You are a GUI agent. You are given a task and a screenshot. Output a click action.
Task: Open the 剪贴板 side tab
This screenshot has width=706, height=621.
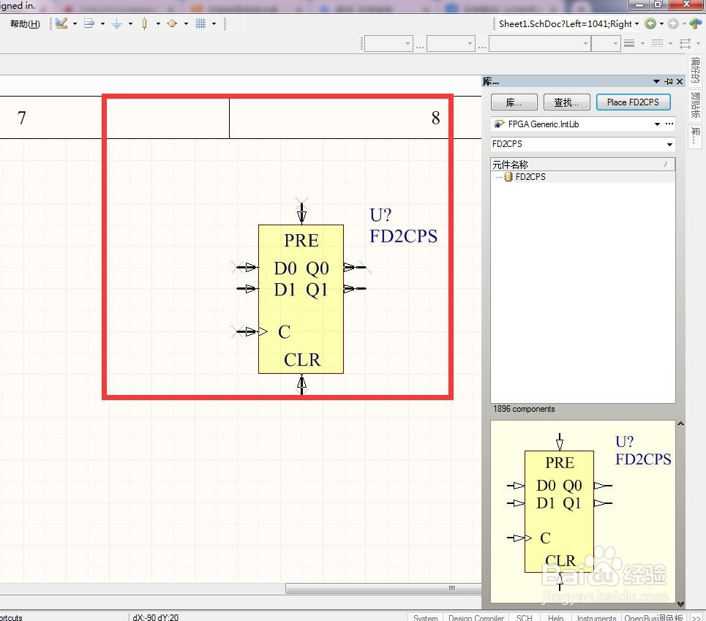695,105
